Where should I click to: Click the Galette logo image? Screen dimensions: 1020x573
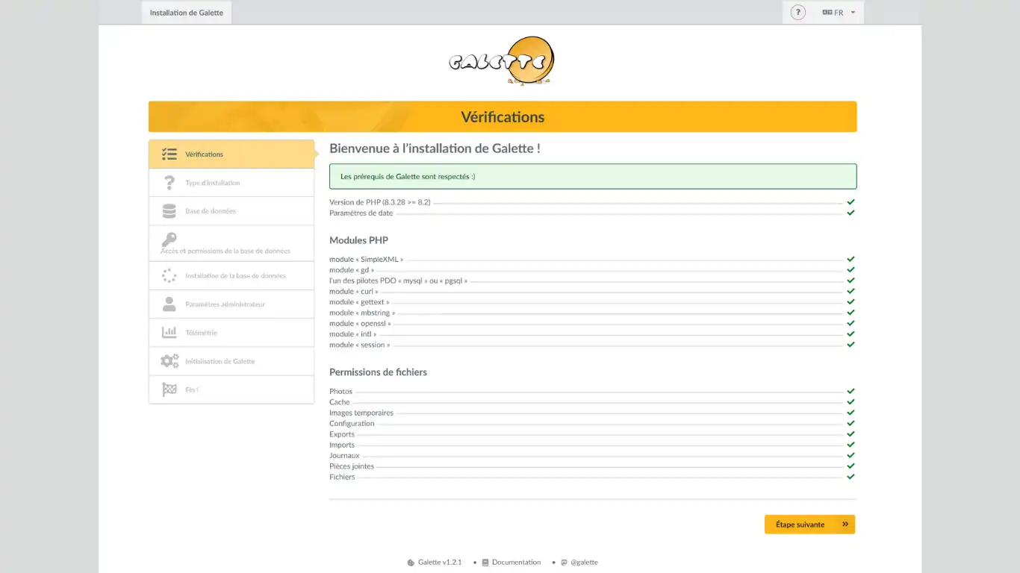tap(502, 60)
